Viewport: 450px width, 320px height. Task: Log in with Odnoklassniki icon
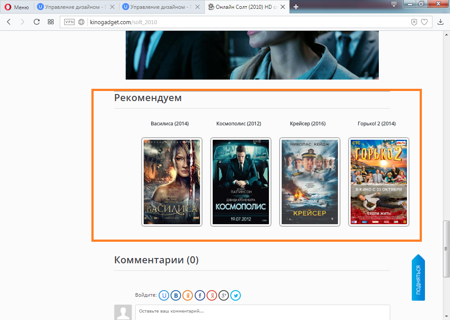coord(188,295)
